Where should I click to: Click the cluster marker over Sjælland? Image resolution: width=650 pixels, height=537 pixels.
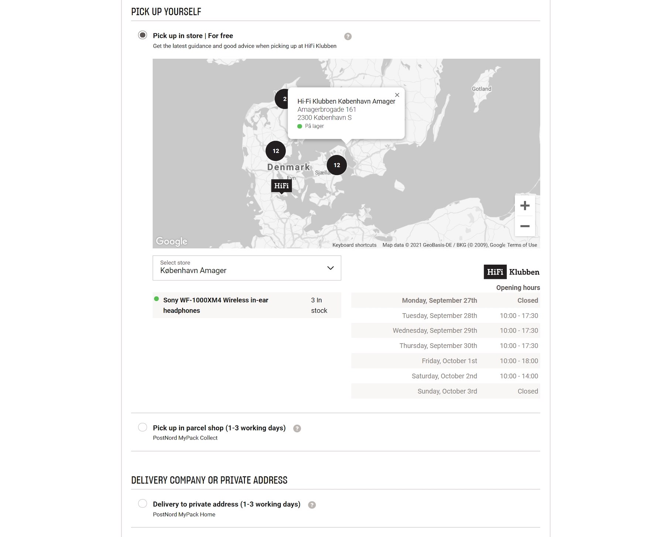(336, 165)
